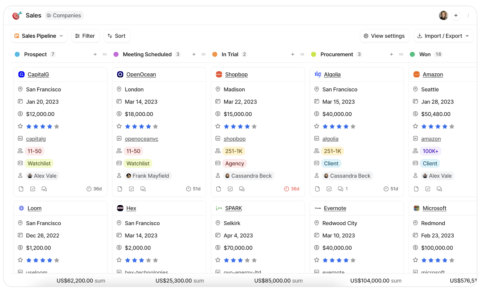Open View settings
Viewport: 482px width, 291px height.
pyautogui.click(x=385, y=36)
